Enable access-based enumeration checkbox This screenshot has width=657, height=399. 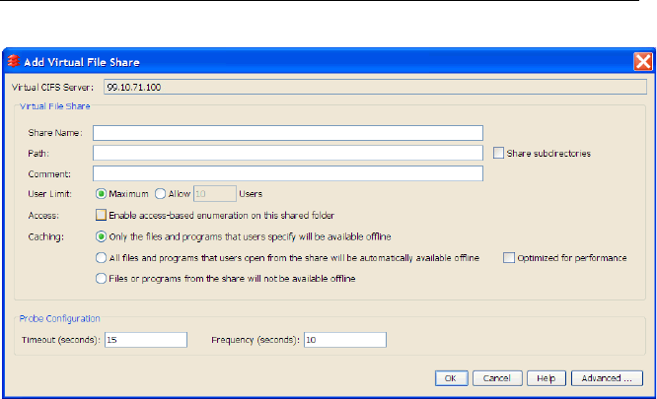click(x=101, y=215)
